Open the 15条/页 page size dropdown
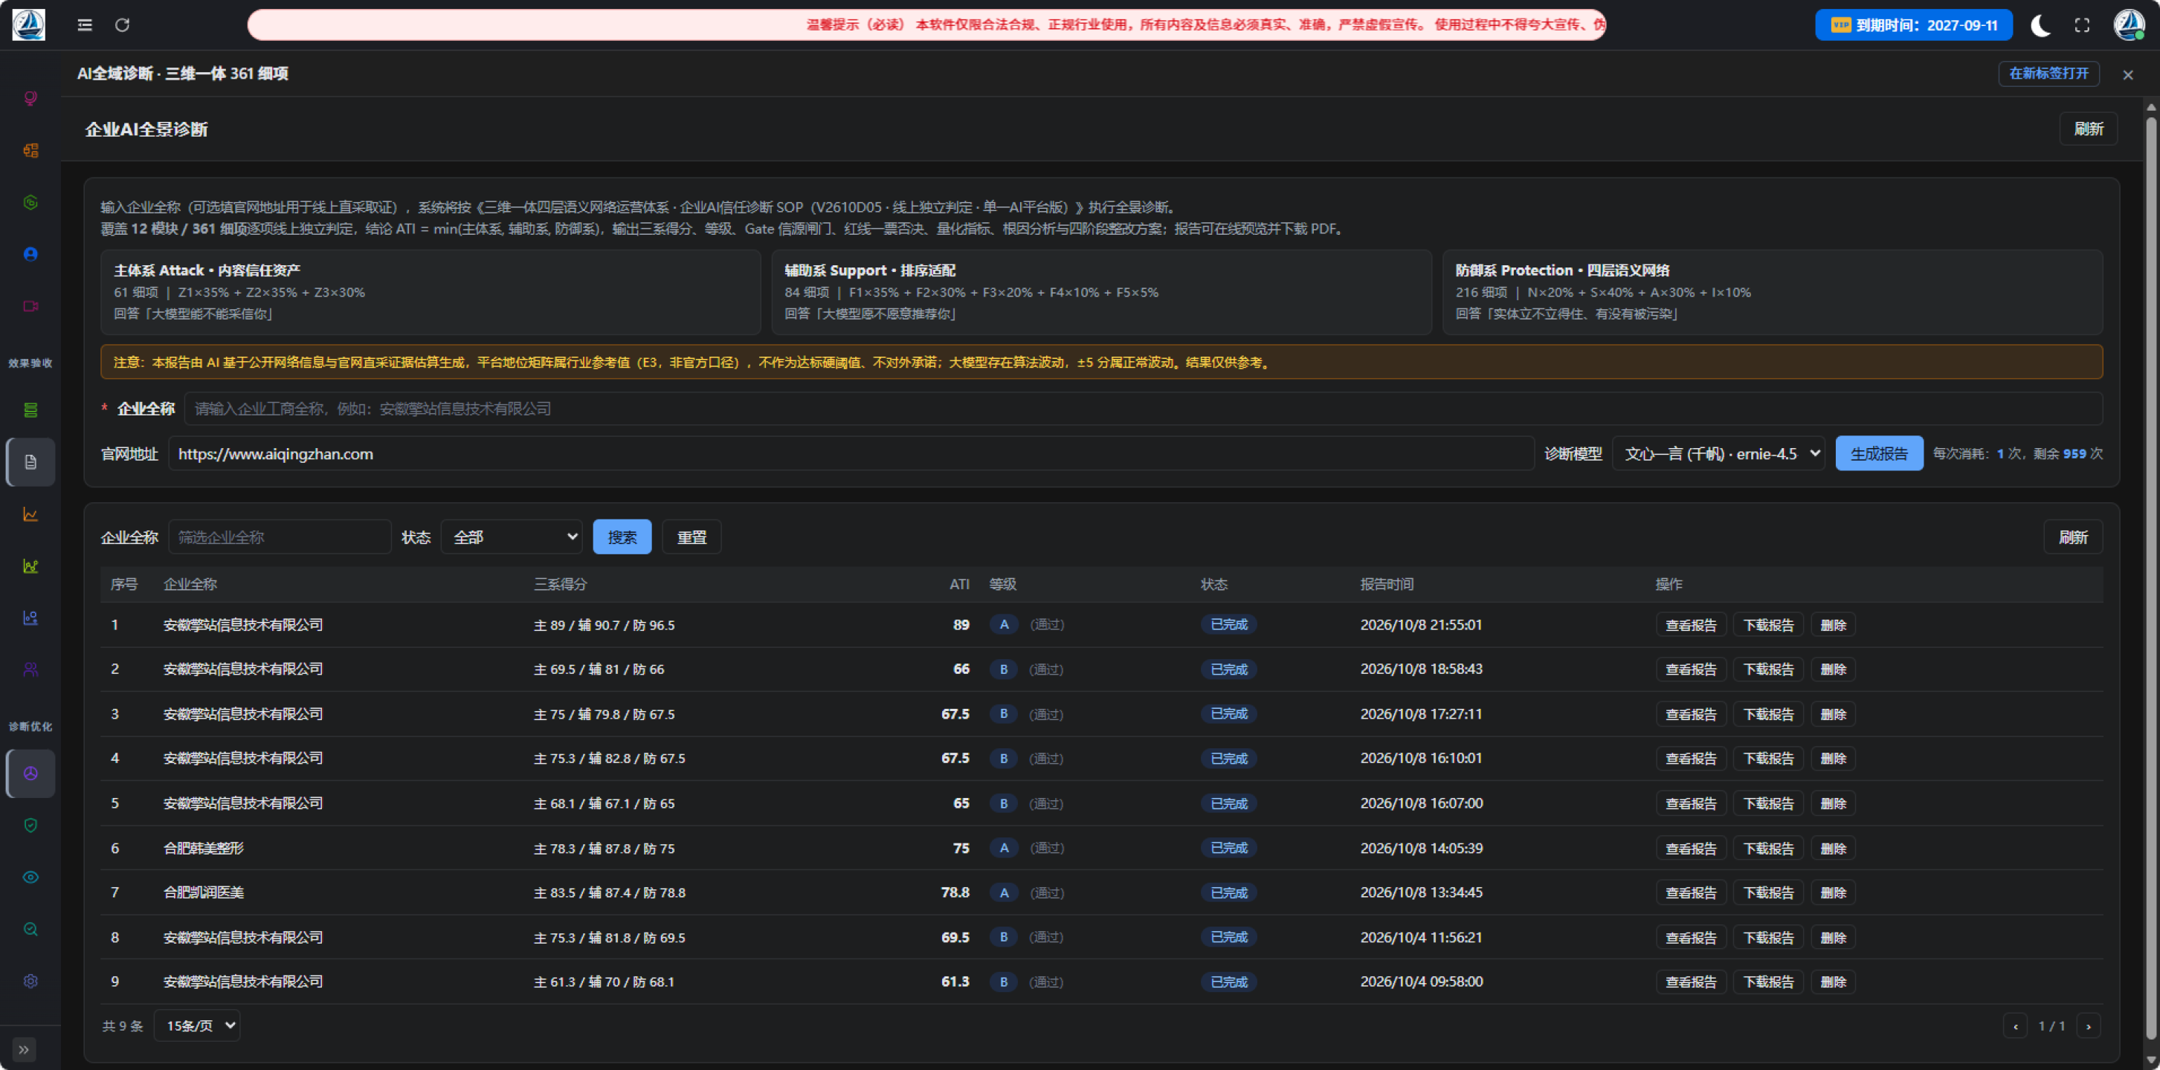Viewport: 2160px width, 1070px height. [x=197, y=1025]
